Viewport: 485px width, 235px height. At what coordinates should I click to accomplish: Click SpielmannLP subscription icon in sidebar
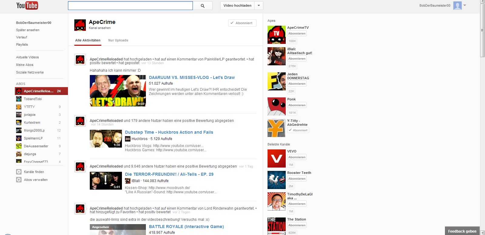19,138
